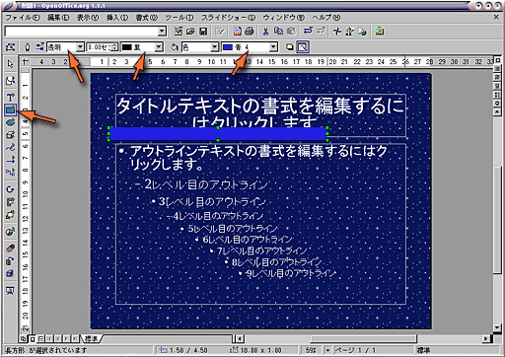Open the fill type 色 dropdown

coord(215,47)
